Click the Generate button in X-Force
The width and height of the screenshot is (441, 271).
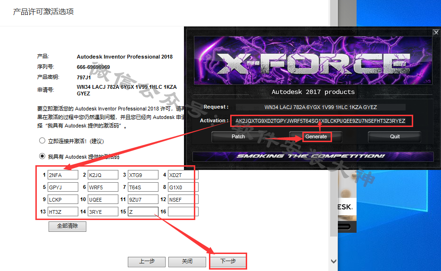[x=316, y=136]
